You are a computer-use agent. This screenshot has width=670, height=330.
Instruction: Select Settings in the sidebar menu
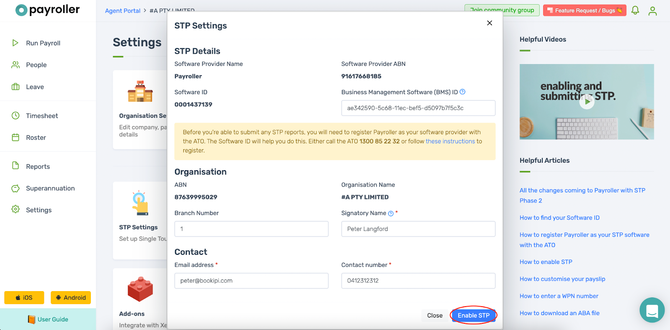point(39,210)
